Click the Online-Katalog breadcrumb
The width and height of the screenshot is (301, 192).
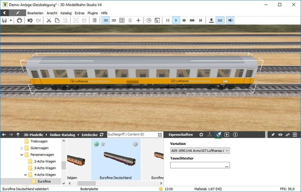point(62,135)
